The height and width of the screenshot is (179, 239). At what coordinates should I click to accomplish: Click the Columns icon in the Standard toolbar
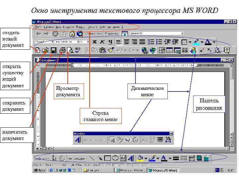pyautogui.click(x=185, y=50)
